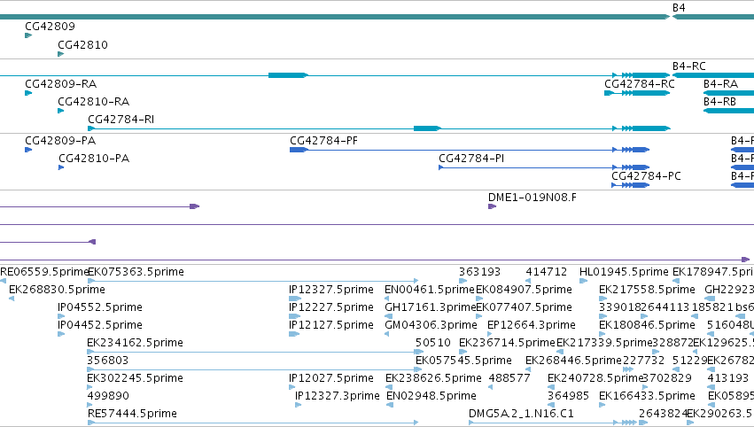This screenshot has width=754, height=427.
Task: Select the CG42809 gene label
Action: (x=50, y=26)
